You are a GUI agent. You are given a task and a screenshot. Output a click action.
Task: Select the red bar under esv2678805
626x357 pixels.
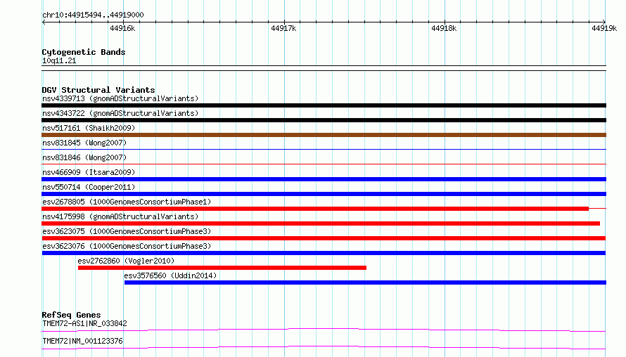[x=315, y=209]
